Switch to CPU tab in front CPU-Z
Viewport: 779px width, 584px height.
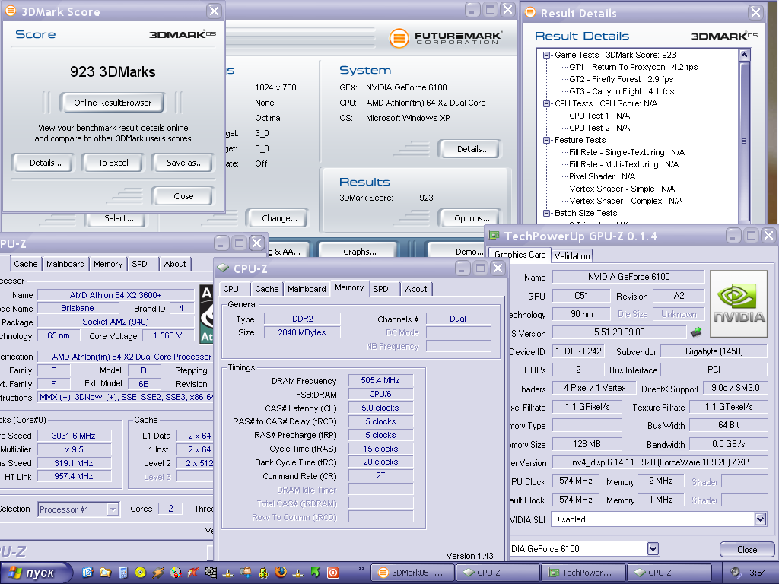click(x=231, y=289)
